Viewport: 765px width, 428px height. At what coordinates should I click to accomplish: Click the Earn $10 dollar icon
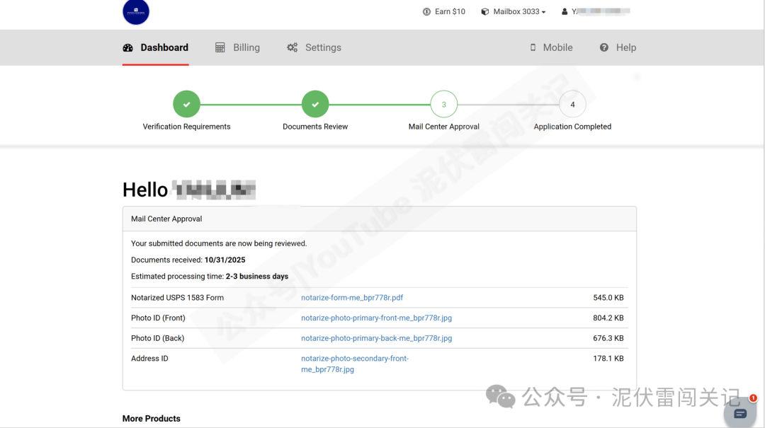point(426,12)
